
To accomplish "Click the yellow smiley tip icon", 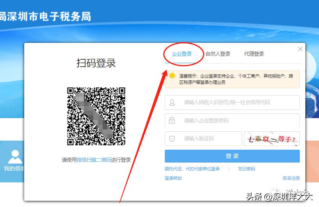I will 172,76.
